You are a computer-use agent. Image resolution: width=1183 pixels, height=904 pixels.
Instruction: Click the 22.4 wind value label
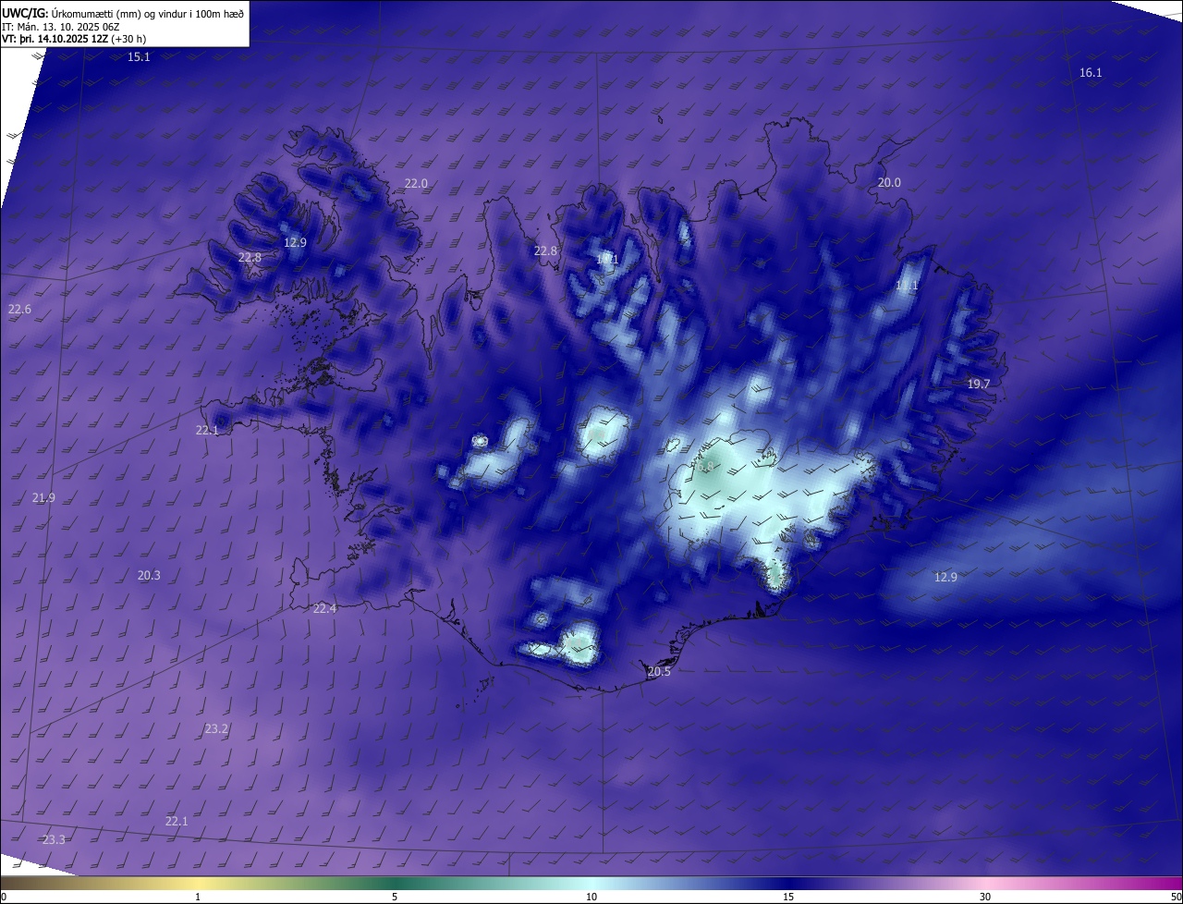point(324,608)
